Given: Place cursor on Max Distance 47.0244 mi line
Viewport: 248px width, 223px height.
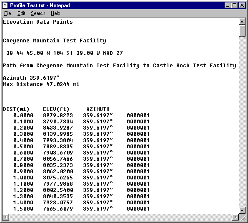Looking at the screenshot, I should pyautogui.click(x=41, y=84).
